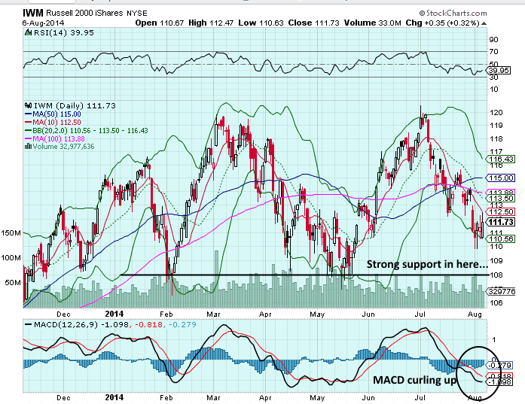Click the up triangle next to Chg value

[484, 23]
